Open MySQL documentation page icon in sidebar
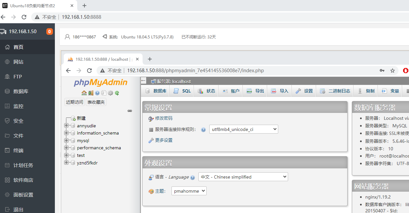Image resolution: width=409 pixels, height=213 pixels. 103,93
